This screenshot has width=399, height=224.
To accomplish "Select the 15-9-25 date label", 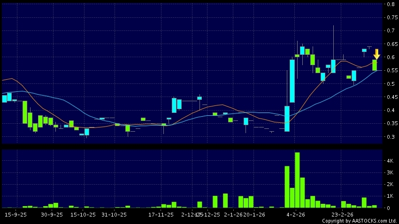I will click(14, 214).
